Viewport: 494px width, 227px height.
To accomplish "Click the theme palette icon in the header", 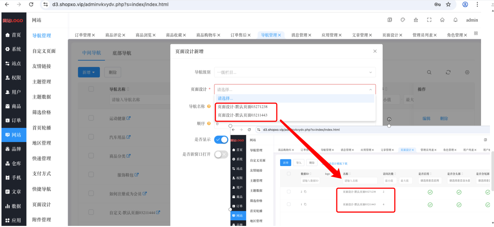I will pos(403,20).
